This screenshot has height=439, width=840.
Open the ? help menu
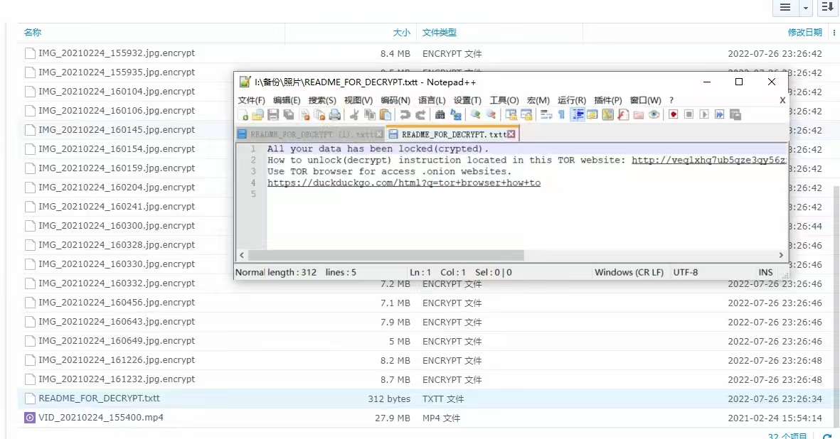671,100
